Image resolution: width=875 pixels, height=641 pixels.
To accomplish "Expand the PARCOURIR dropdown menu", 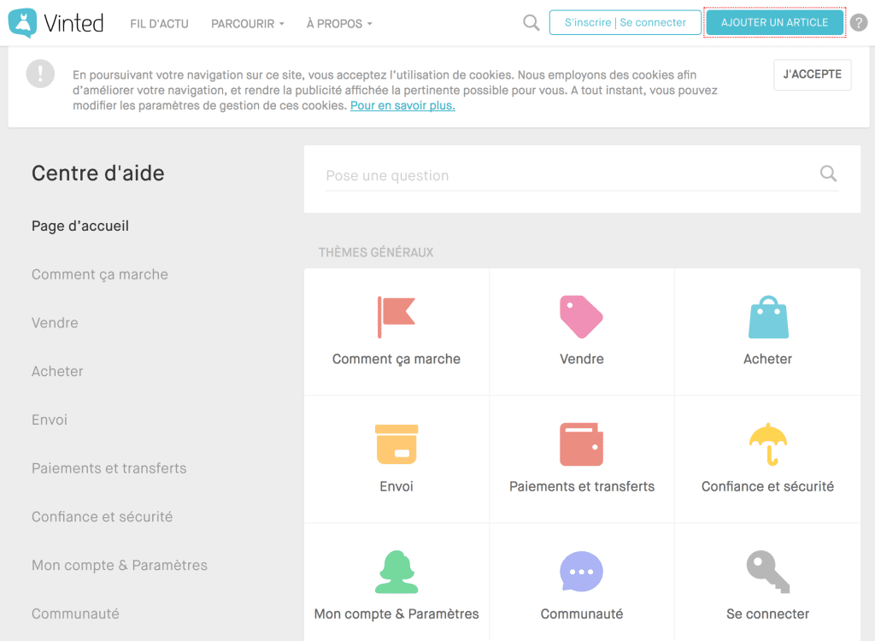I will coord(247,24).
